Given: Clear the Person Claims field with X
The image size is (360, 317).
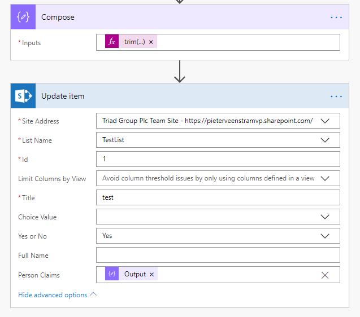Looking at the screenshot, I should tap(325, 275).
